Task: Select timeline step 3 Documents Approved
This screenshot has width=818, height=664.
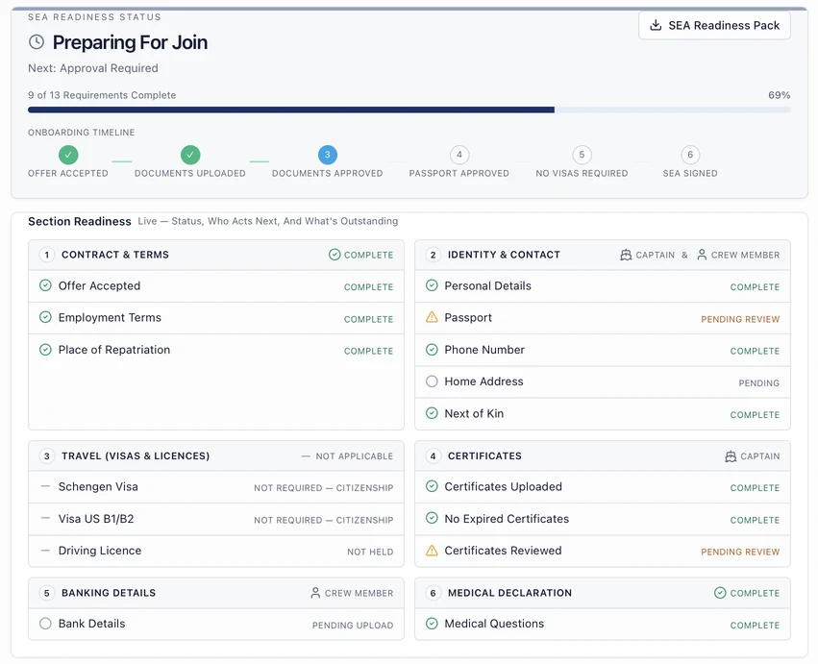Action: pyautogui.click(x=328, y=155)
